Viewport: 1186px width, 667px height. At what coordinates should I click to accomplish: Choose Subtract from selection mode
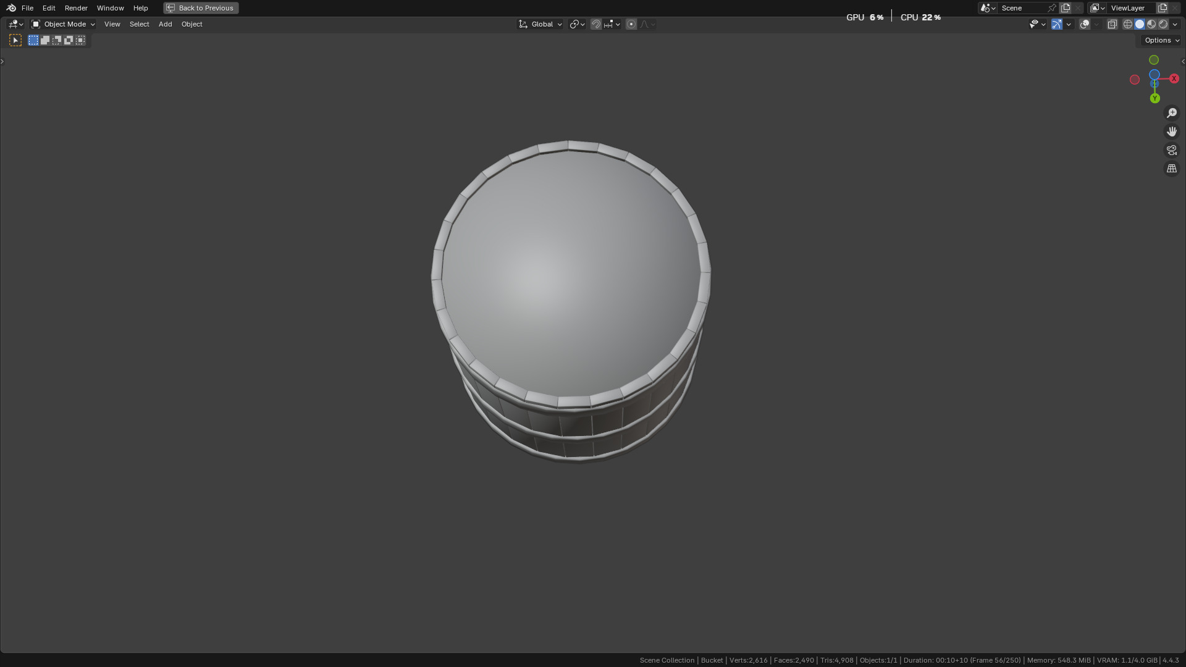coord(57,40)
